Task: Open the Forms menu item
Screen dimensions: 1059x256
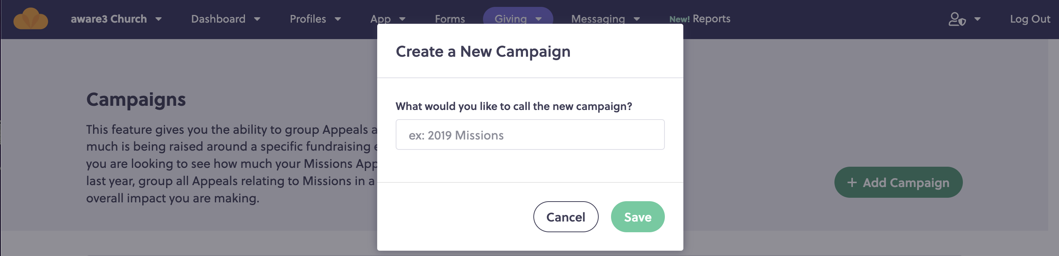Action: tap(450, 19)
